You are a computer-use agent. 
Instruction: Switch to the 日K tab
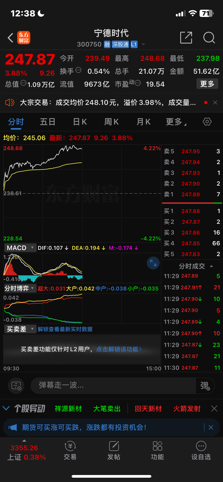point(80,122)
